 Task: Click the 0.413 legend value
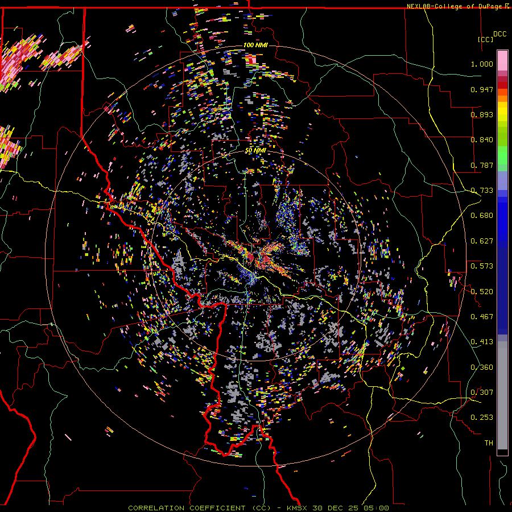(x=482, y=342)
